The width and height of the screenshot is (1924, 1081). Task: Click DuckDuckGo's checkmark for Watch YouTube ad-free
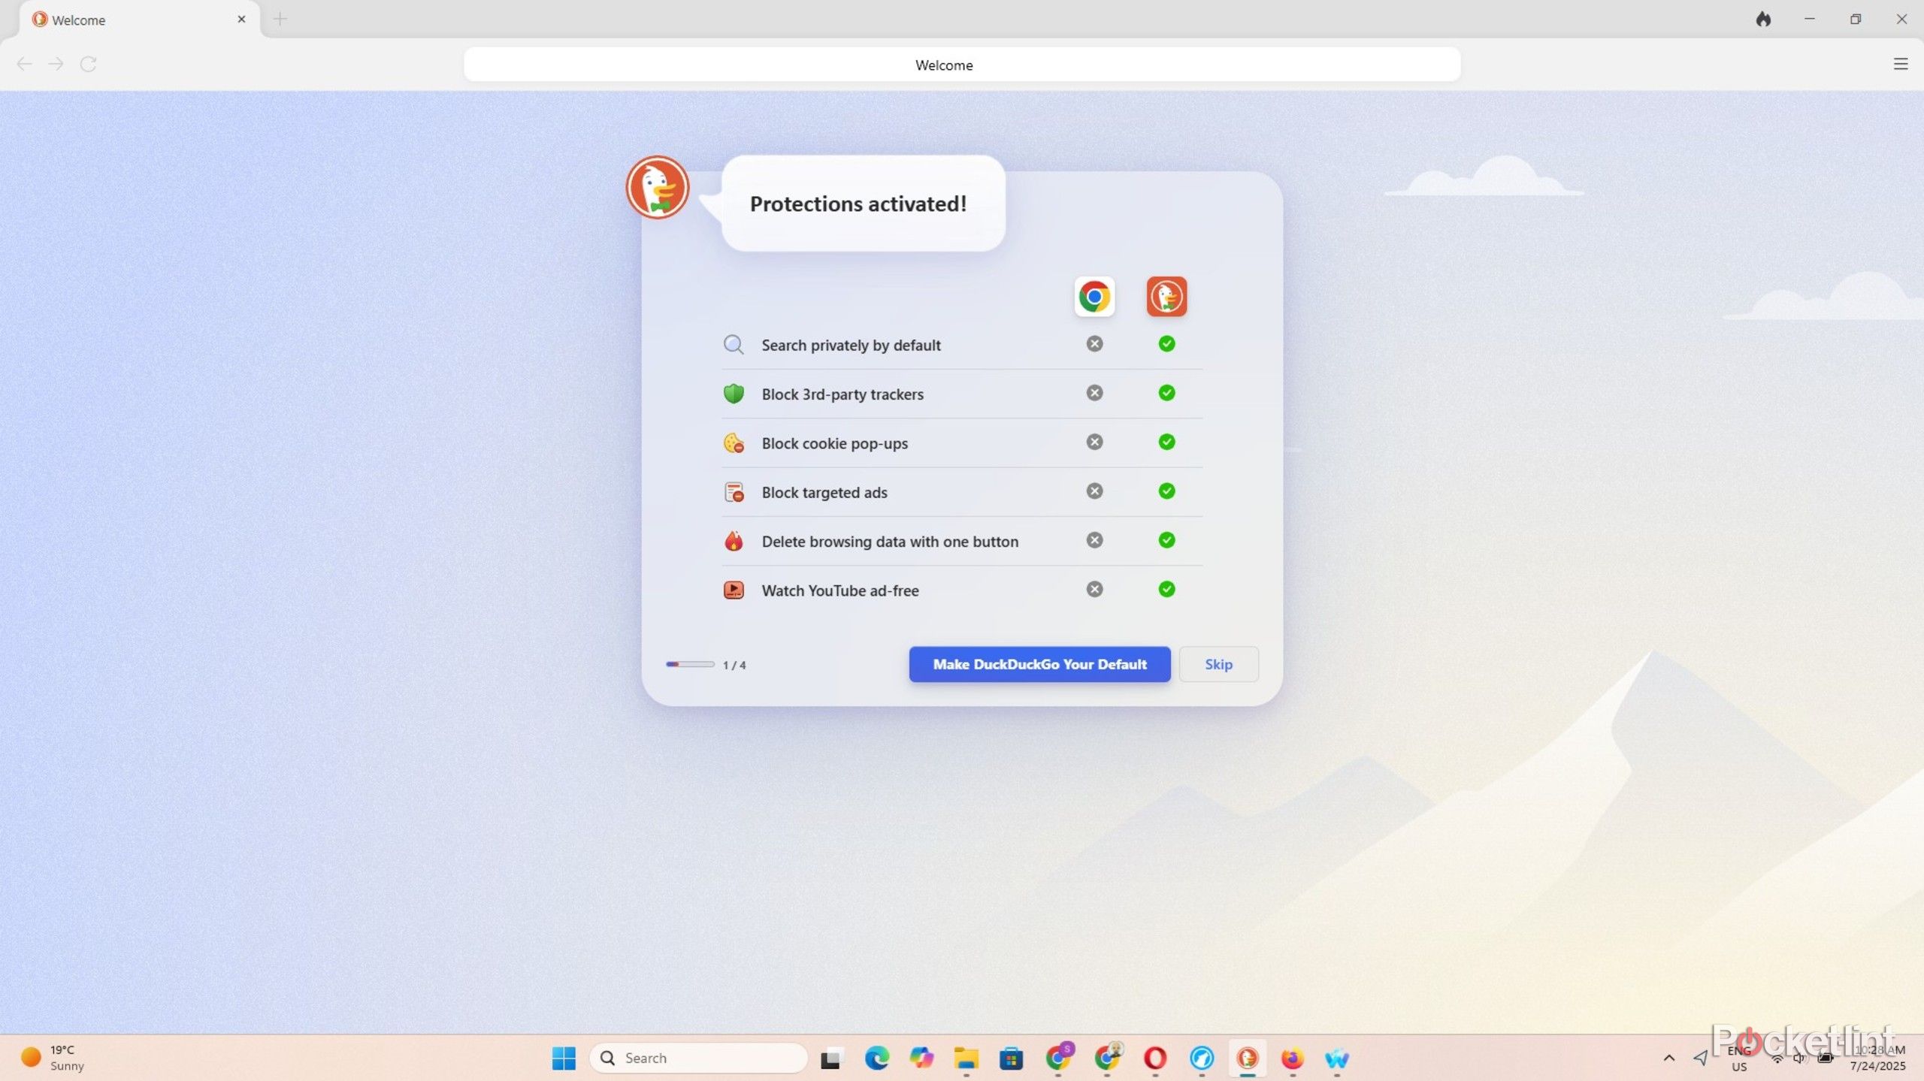pyautogui.click(x=1166, y=589)
